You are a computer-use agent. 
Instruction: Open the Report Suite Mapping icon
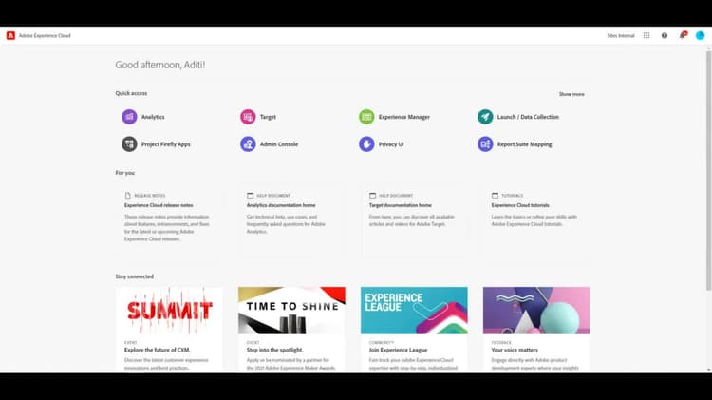click(x=485, y=144)
